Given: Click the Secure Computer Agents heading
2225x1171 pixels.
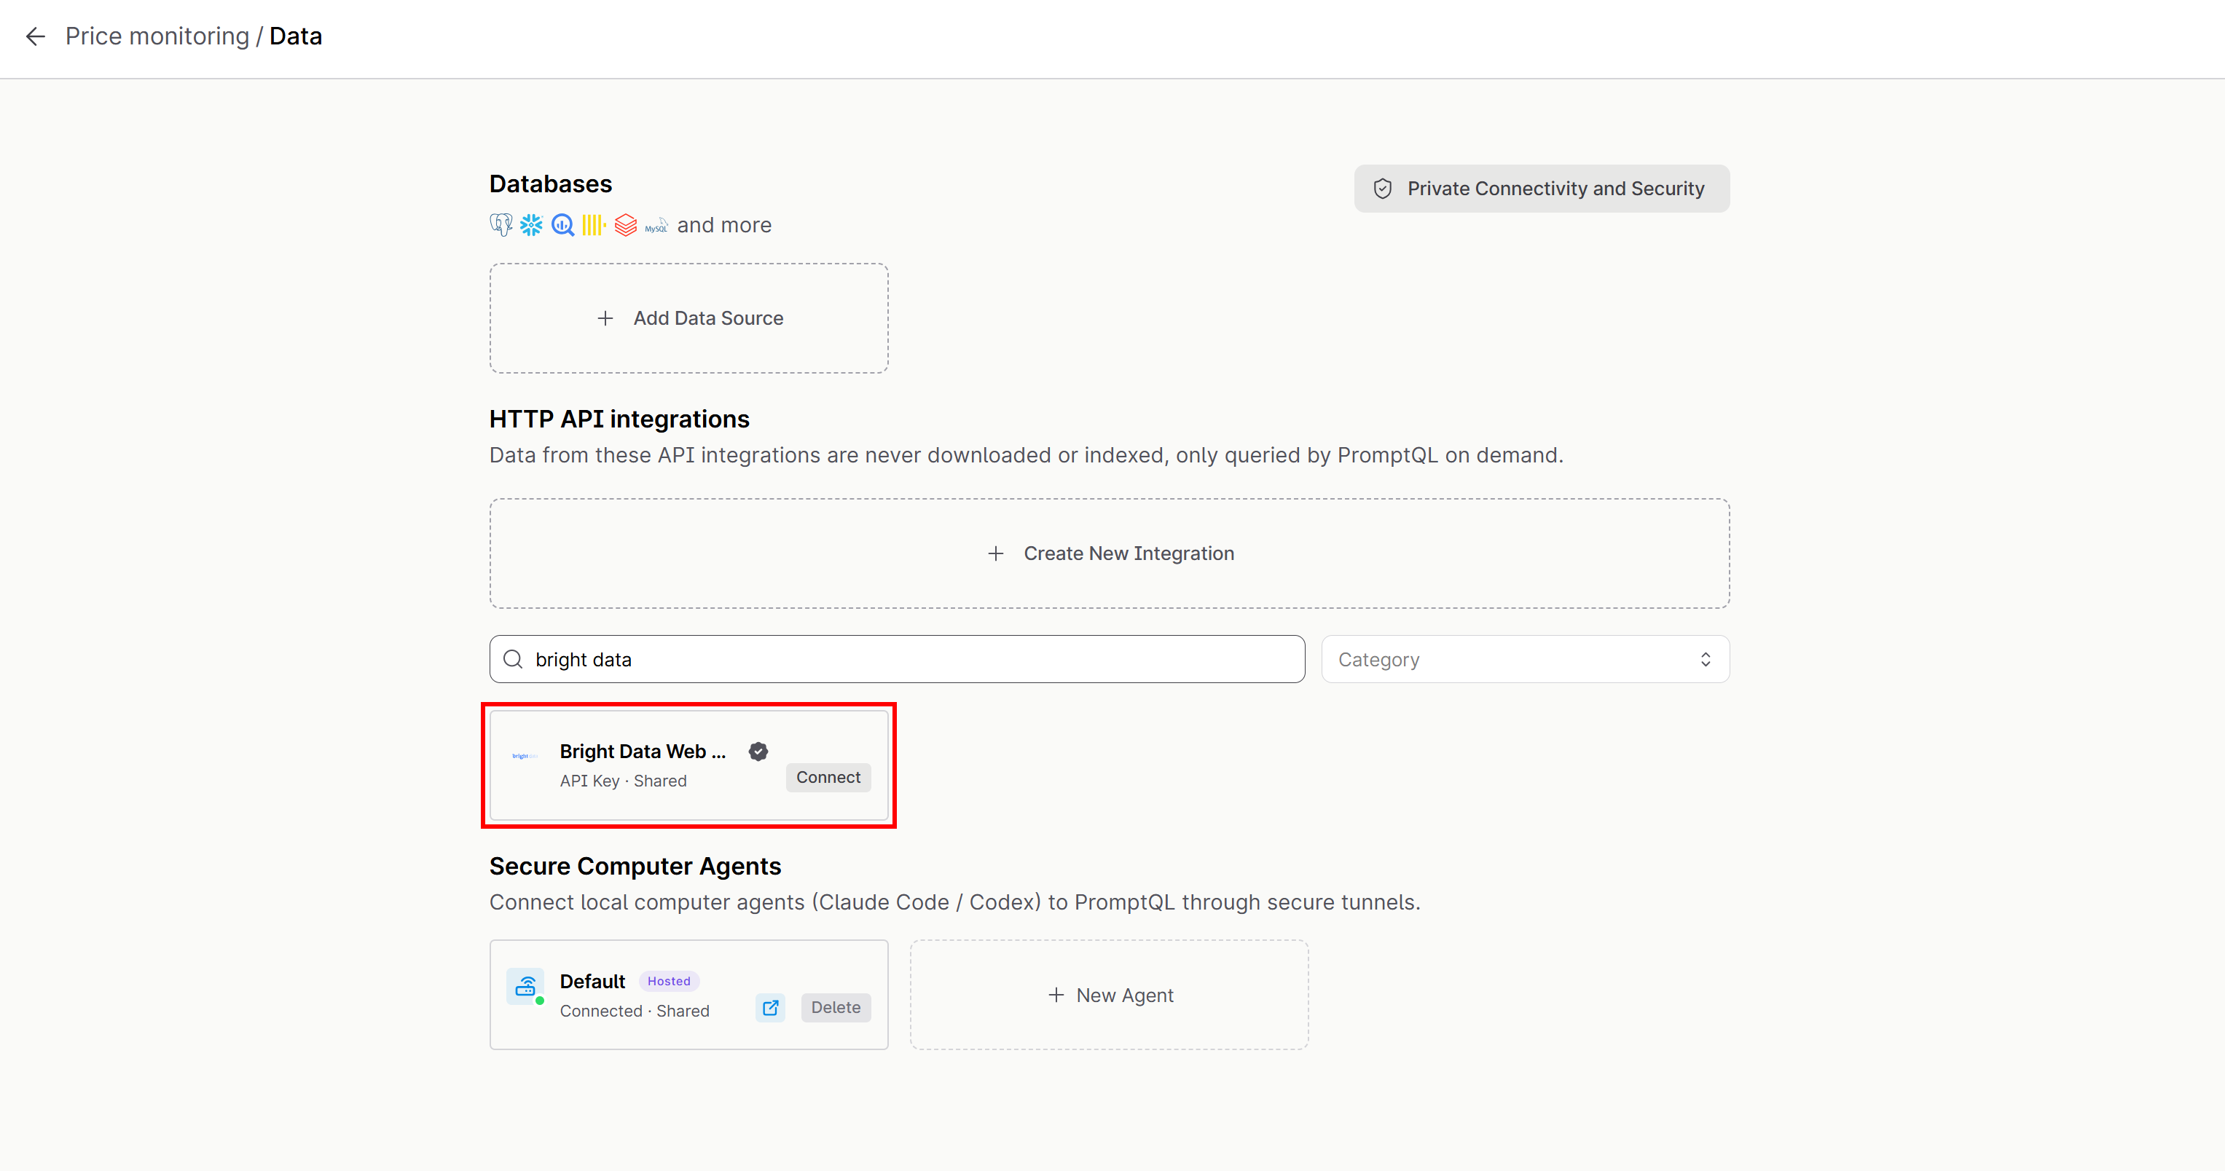Looking at the screenshot, I should click(635, 865).
